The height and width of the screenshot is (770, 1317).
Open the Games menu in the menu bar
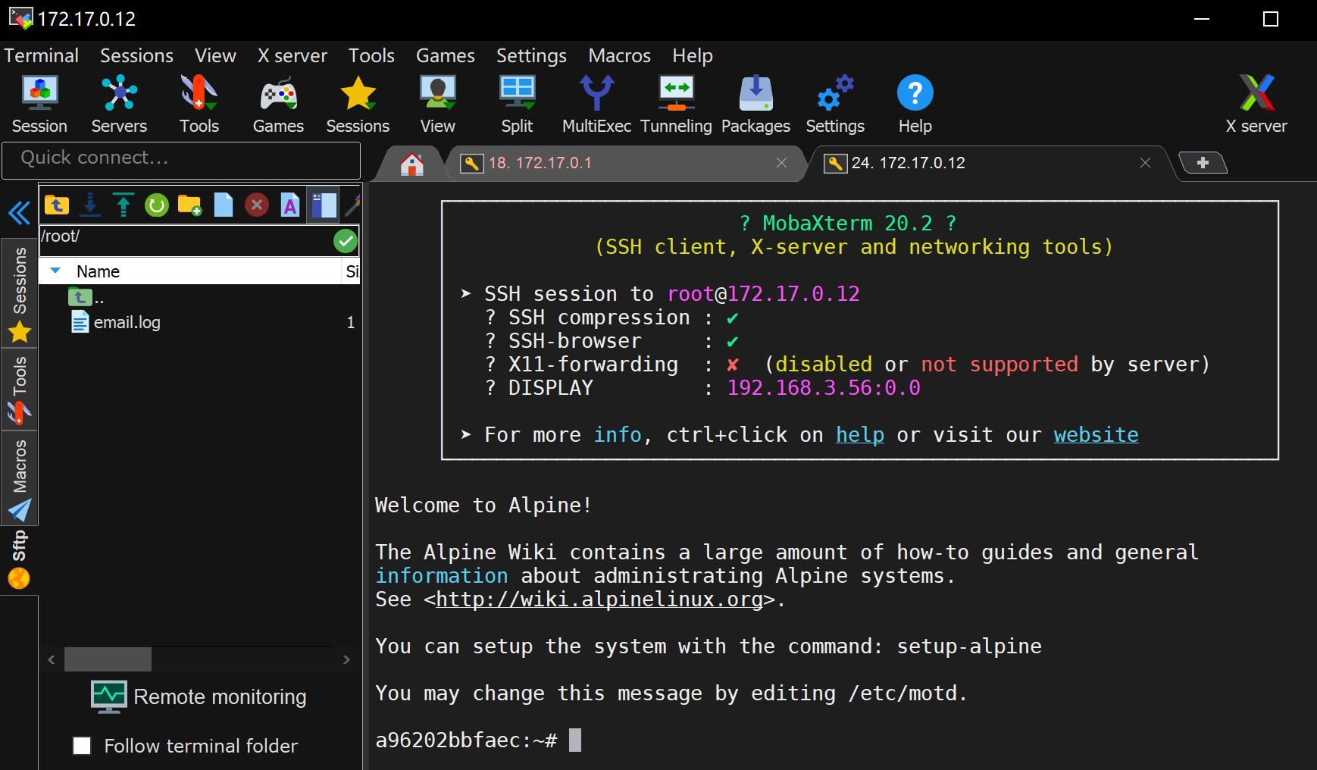pyautogui.click(x=446, y=55)
